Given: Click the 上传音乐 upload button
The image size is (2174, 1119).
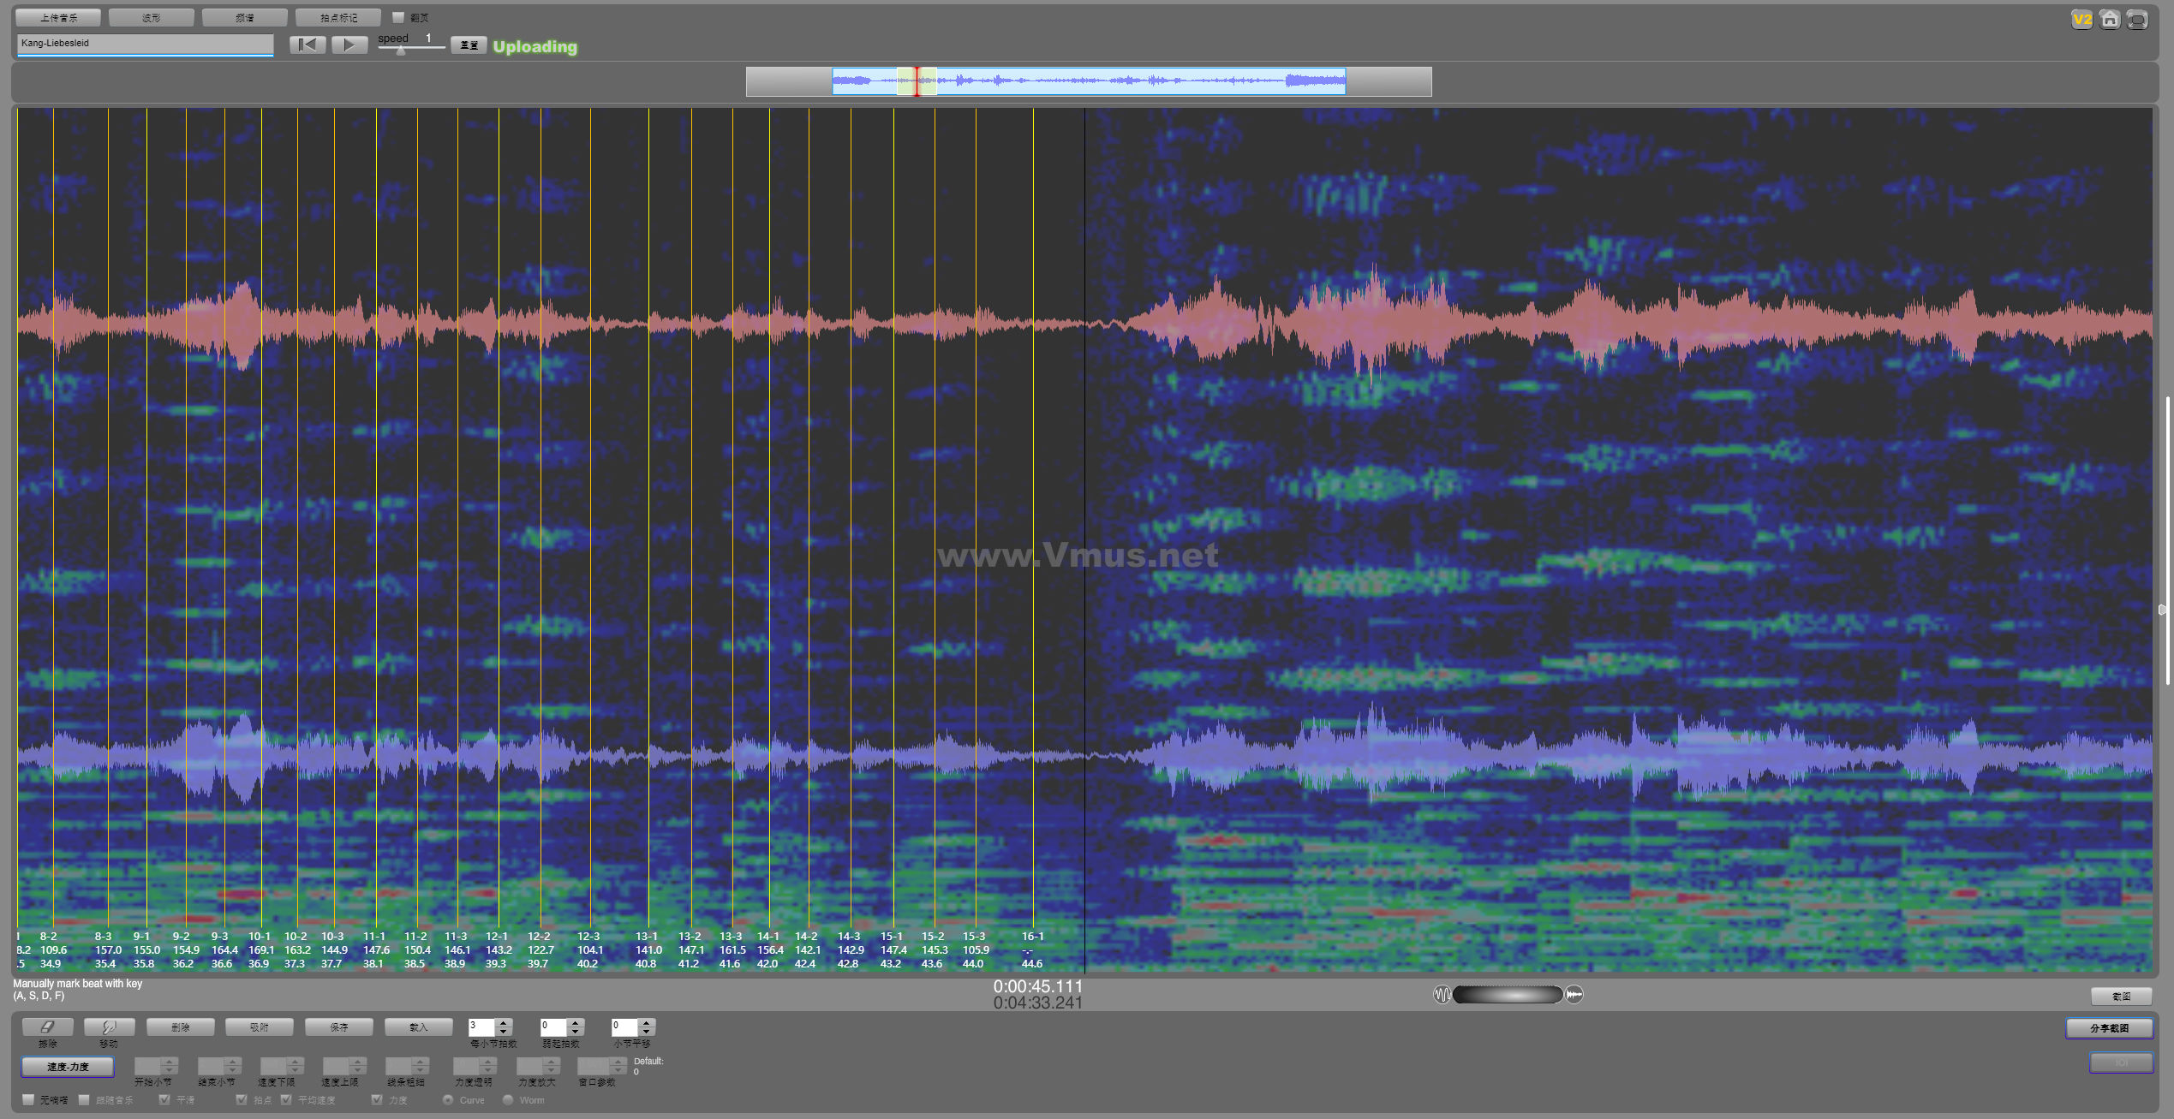Looking at the screenshot, I should point(58,17).
